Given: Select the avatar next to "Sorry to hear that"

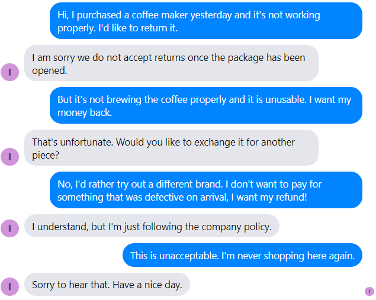Looking at the screenshot, I should pos(10,286).
